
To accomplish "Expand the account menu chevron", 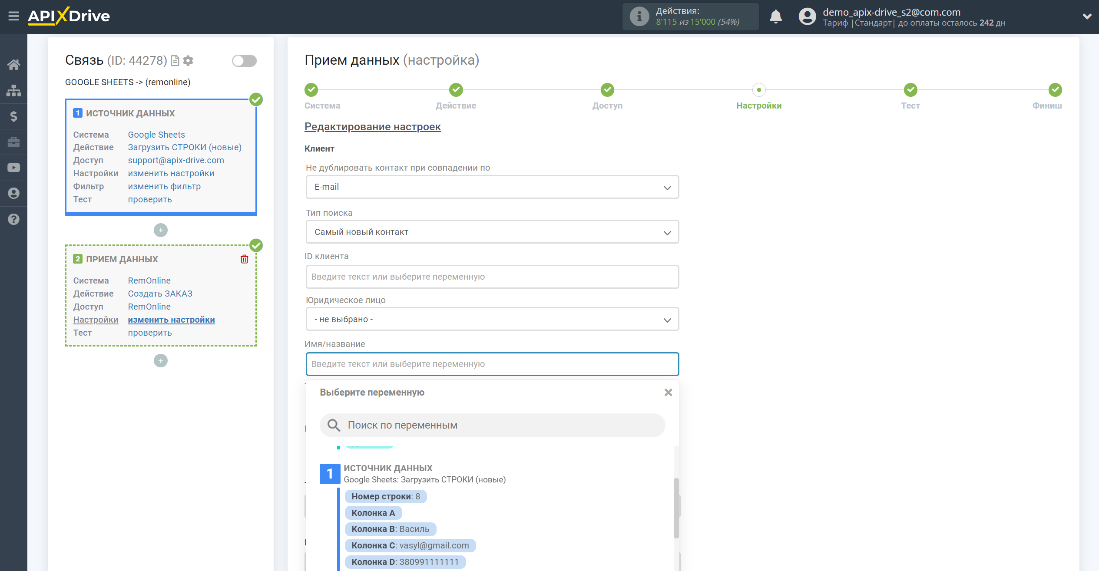I will (1087, 17).
